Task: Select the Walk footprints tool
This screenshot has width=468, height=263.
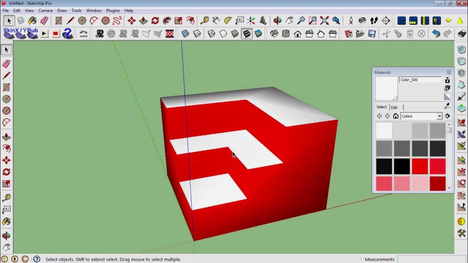Action: pyautogui.click(x=374, y=21)
